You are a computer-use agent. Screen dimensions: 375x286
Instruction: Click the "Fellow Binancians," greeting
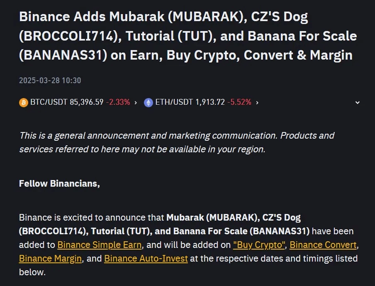[59, 183]
